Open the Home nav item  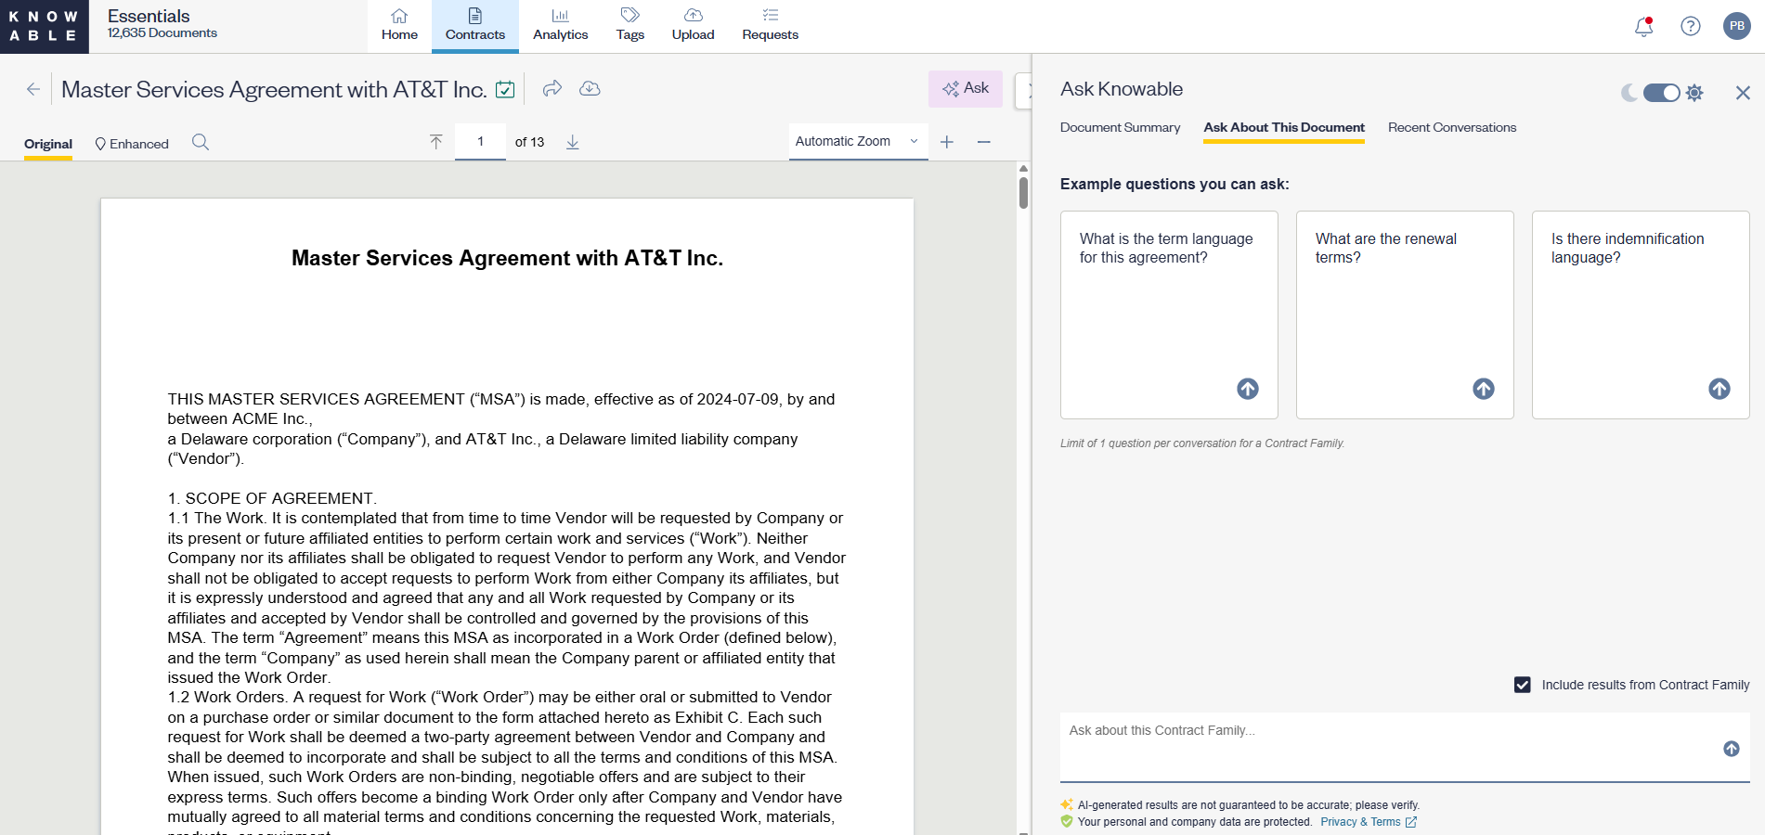pos(399,26)
